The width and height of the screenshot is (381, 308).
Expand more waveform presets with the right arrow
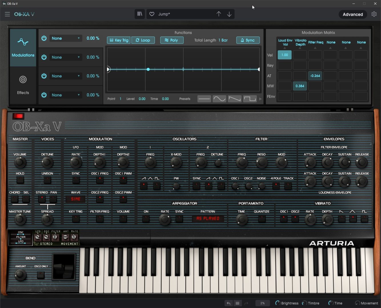(260, 99)
